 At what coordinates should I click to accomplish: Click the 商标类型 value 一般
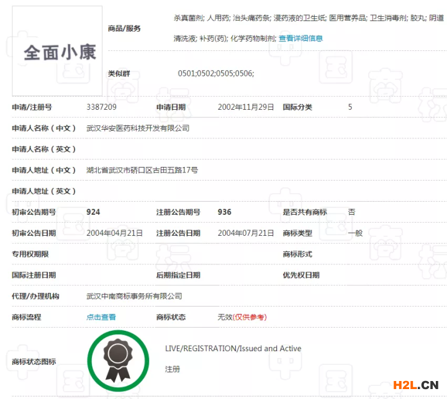click(x=355, y=233)
